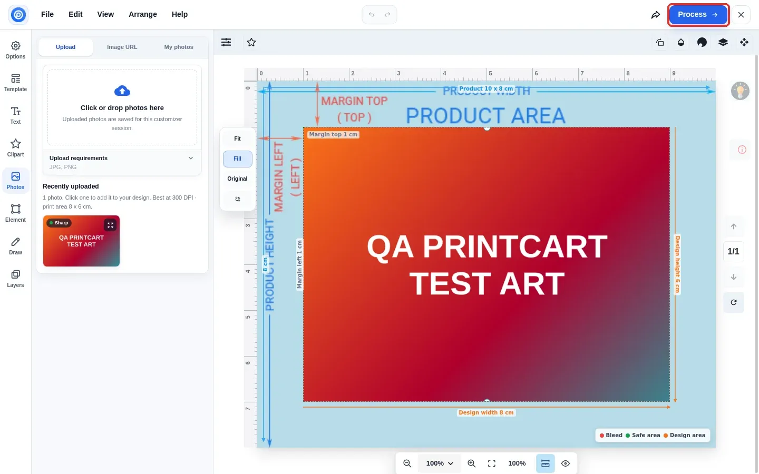Image resolution: width=759 pixels, height=474 pixels.
Task: Click the Recently uploaded heading
Action: [x=71, y=186]
